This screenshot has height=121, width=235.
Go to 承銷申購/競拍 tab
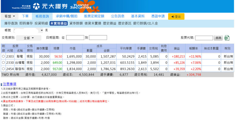67,16
